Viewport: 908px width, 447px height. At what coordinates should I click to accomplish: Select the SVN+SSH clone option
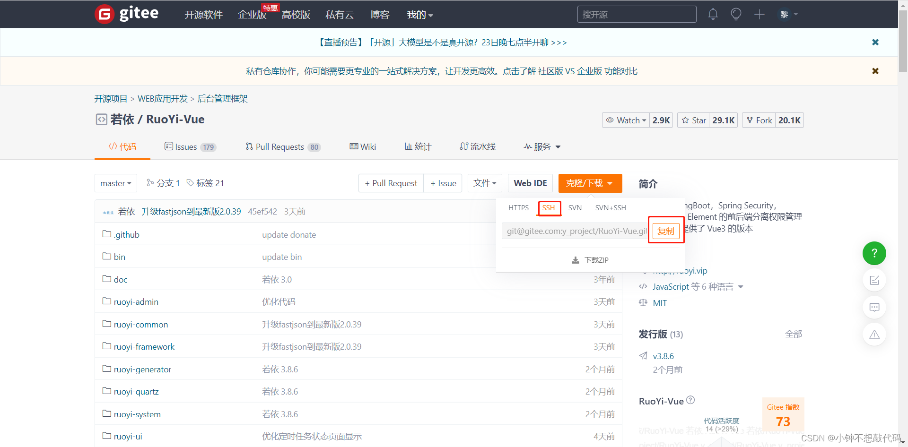tap(611, 207)
